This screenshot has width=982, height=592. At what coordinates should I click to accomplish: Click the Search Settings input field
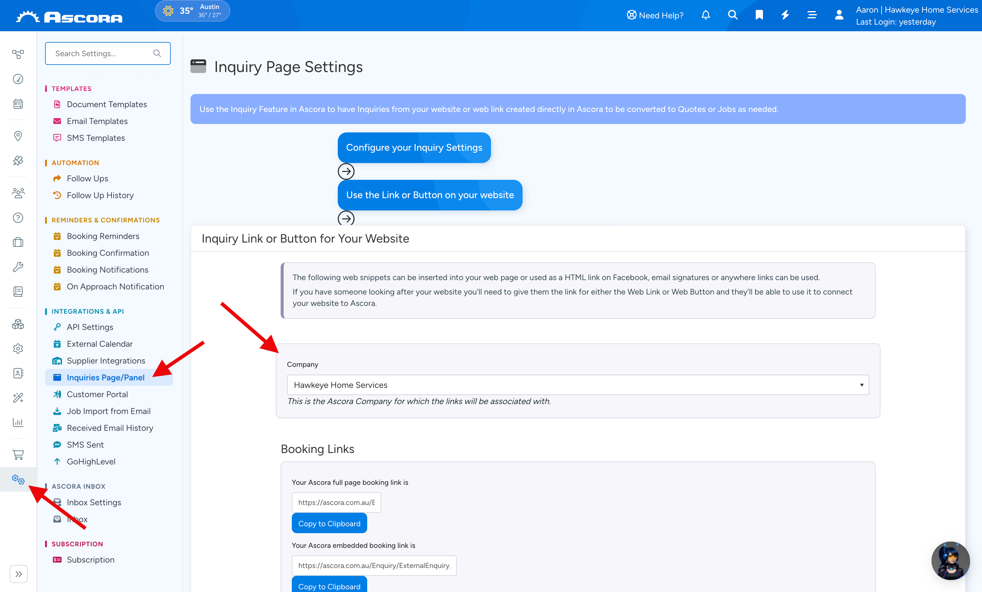coord(108,53)
